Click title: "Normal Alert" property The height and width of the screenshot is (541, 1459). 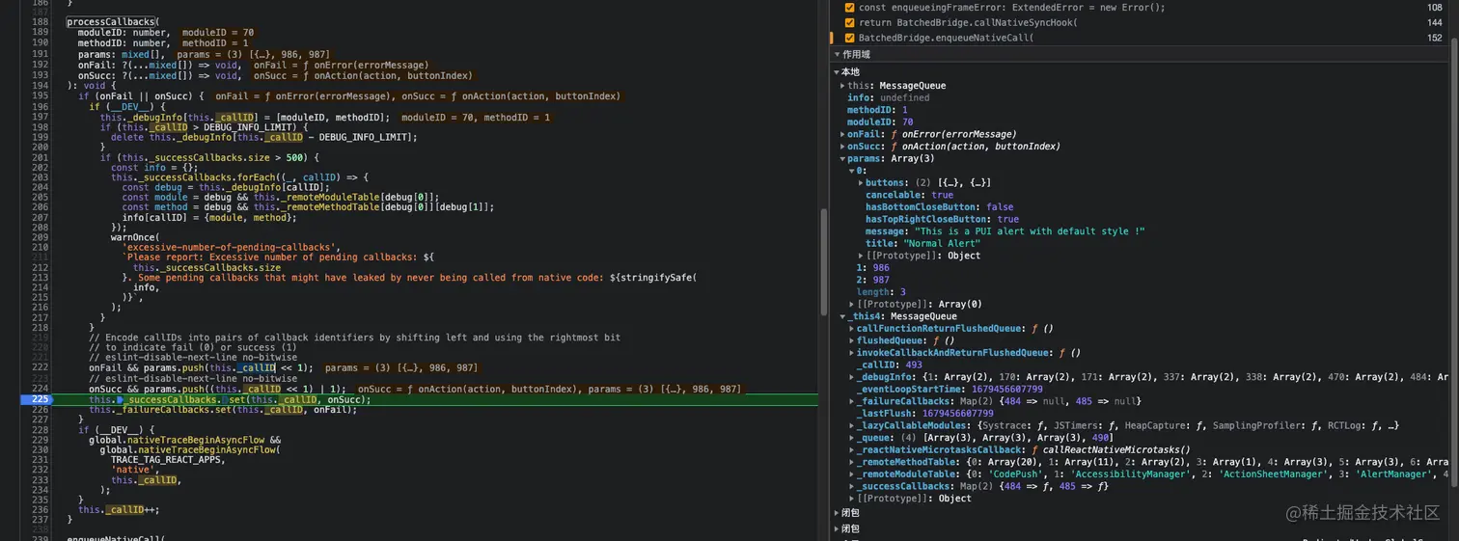click(x=922, y=243)
